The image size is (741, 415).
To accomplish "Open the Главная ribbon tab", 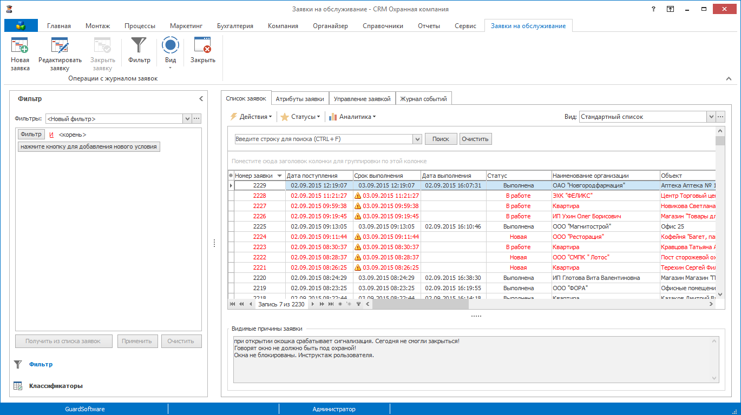I will [x=59, y=26].
